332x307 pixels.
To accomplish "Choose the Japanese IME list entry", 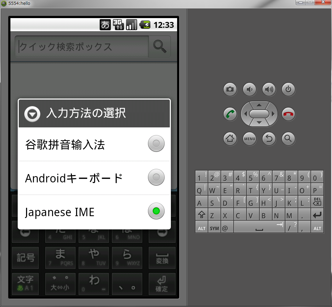I will click(x=94, y=212).
